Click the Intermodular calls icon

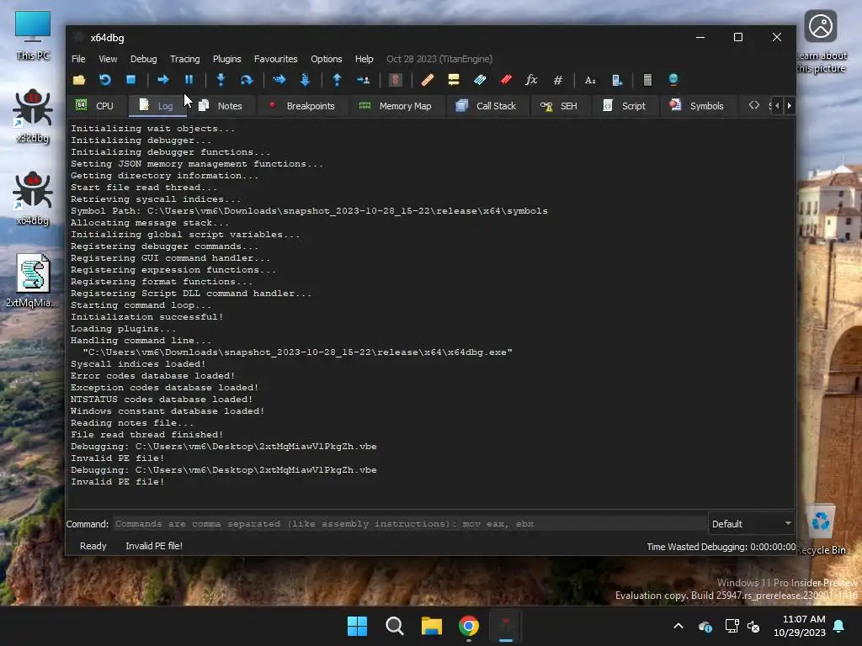coord(617,80)
